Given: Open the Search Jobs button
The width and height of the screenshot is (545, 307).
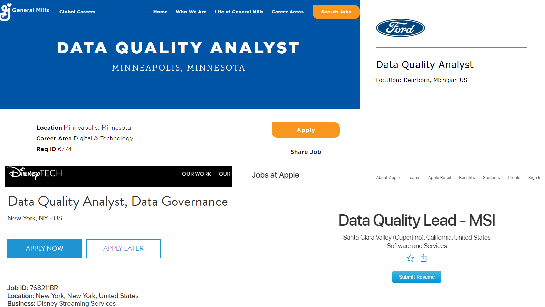Looking at the screenshot, I should (x=336, y=12).
